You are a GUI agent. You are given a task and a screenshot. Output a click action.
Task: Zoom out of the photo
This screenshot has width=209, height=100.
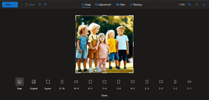(x=196, y=5)
